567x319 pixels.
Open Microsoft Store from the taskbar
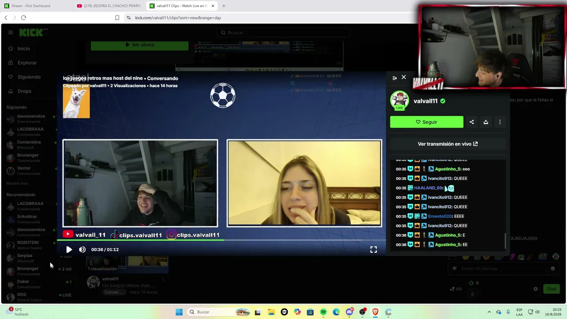pos(310,312)
